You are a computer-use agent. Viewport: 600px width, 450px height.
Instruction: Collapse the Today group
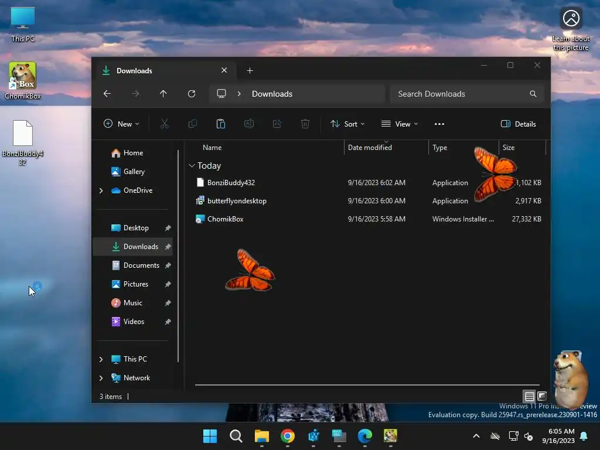(x=192, y=166)
